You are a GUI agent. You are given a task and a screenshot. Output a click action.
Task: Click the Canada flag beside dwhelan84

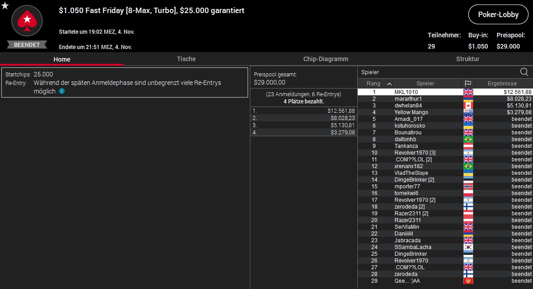tap(468, 106)
